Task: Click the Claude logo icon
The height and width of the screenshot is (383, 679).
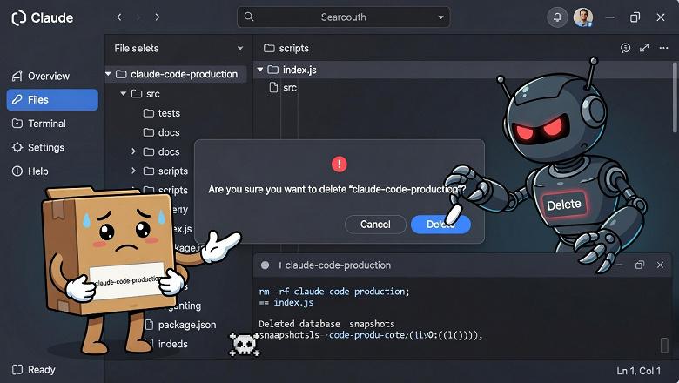Action: [18, 17]
